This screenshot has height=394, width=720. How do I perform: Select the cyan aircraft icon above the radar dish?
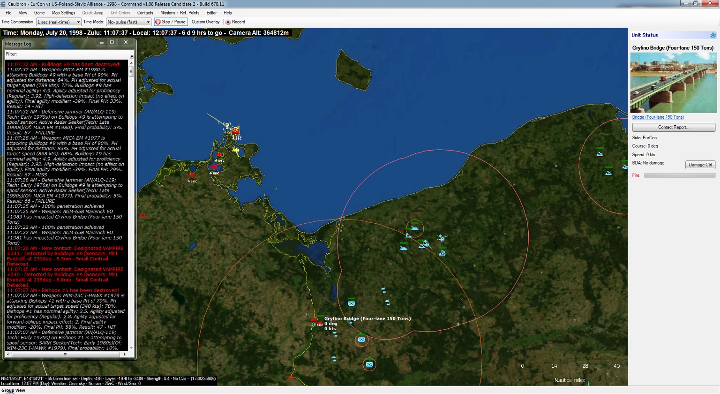tap(441, 238)
